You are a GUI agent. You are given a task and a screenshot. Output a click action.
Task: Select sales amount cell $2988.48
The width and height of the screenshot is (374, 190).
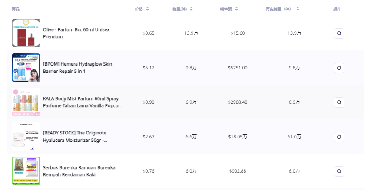click(x=238, y=102)
